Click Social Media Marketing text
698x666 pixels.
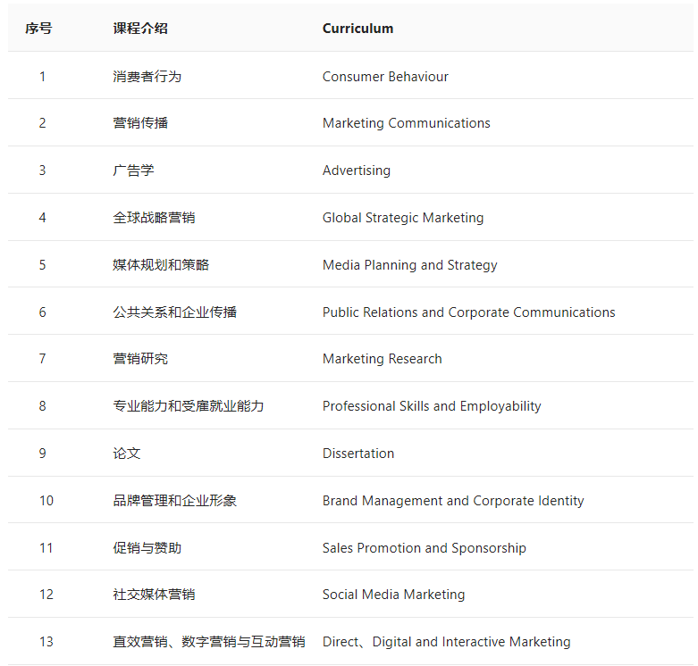tap(393, 595)
